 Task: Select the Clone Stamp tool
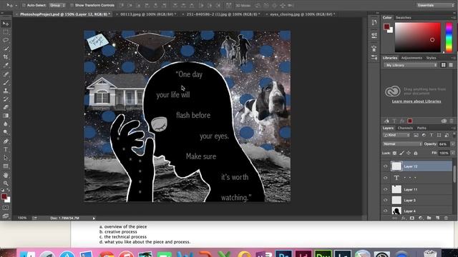pos(6,91)
